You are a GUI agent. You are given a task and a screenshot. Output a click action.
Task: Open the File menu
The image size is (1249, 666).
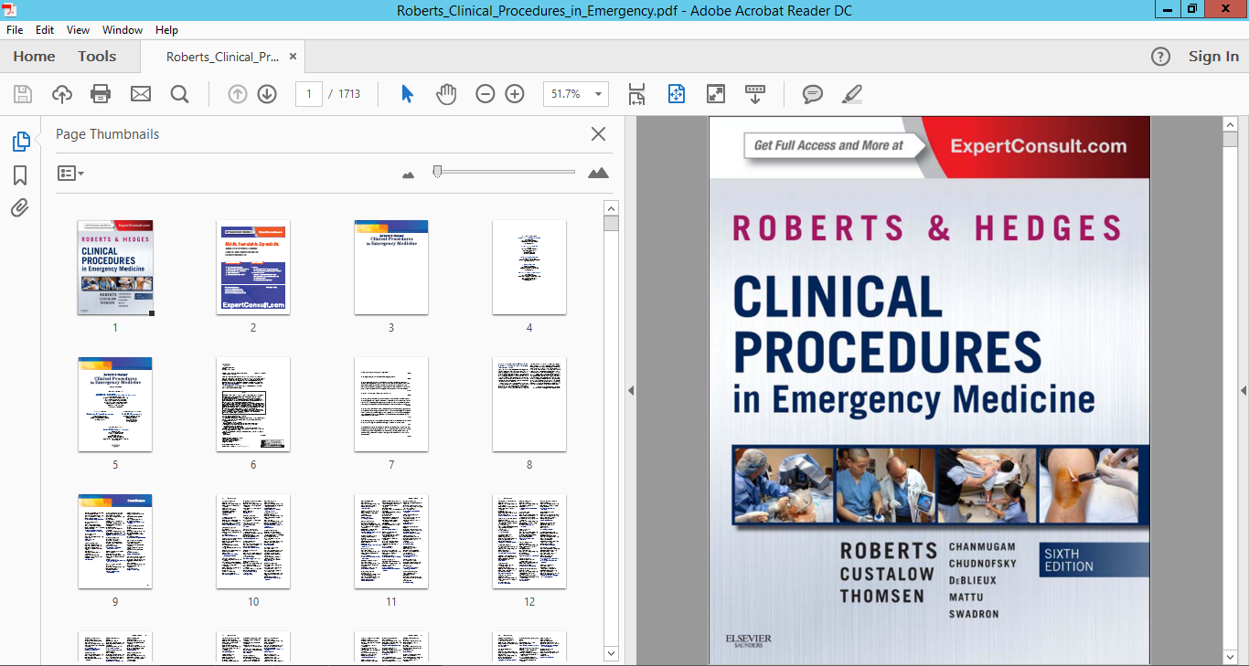pyautogui.click(x=15, y=30)
